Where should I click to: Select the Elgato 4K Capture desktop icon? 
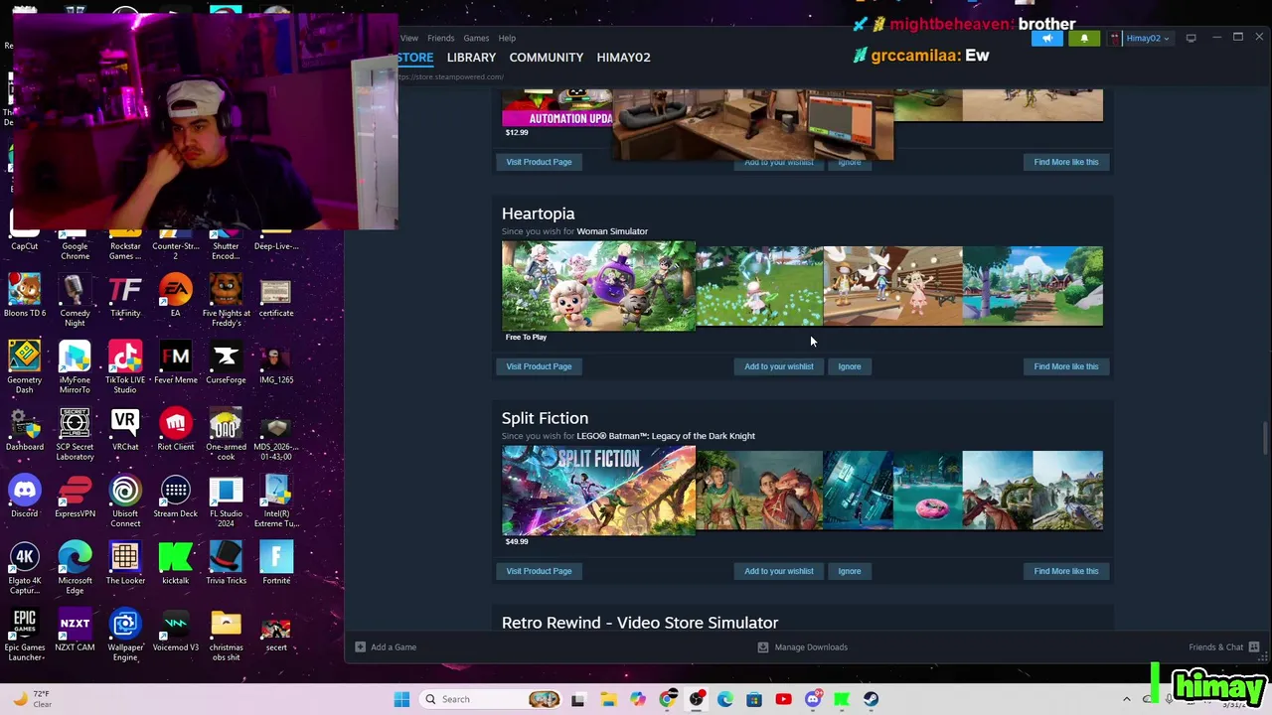[x=25, y=568]
